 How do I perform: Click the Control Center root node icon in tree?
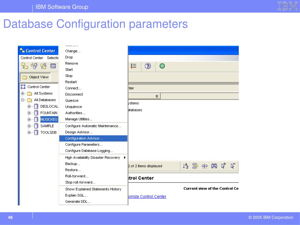point(23,87)
